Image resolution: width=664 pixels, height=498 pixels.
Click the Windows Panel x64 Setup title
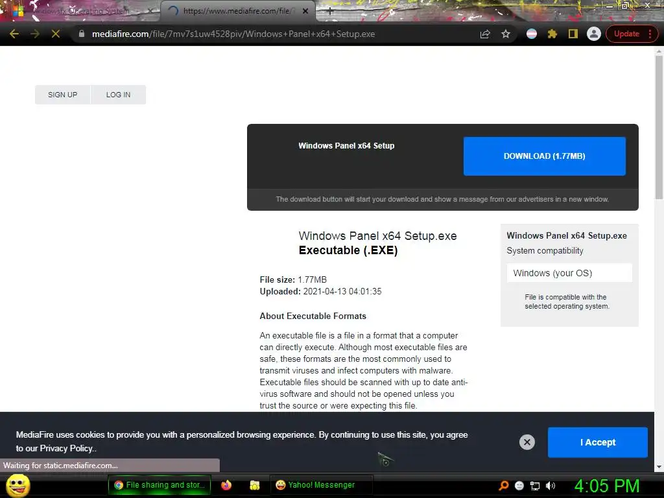(346, 146)
